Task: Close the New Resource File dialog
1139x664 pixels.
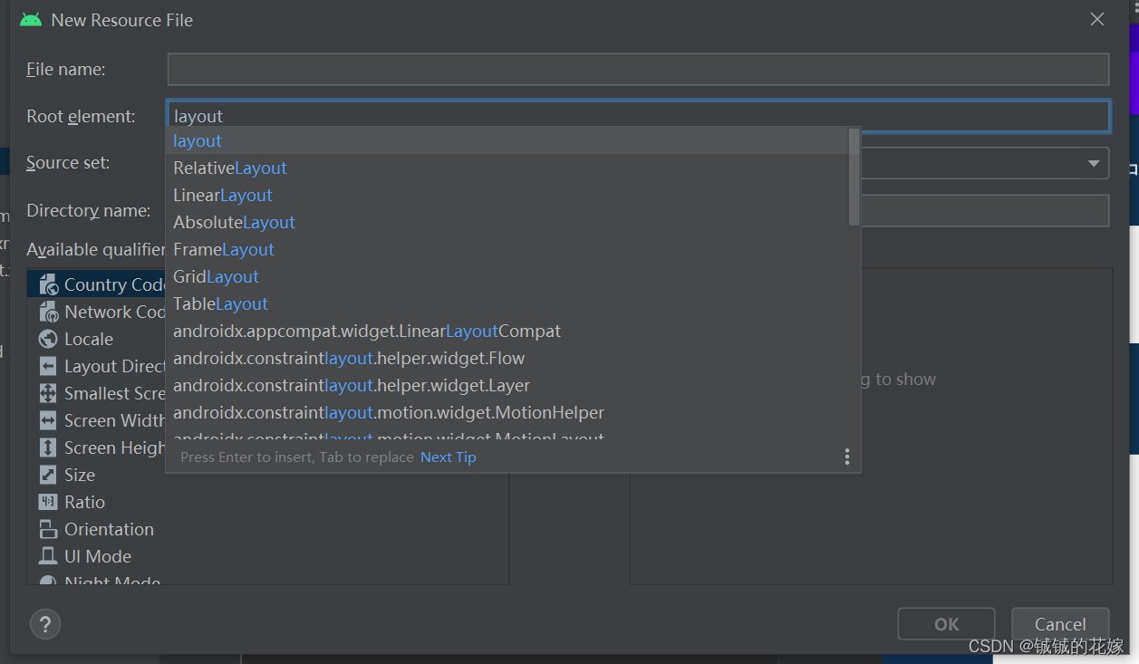Action: pyautogui.click(x=1096, y=19)
